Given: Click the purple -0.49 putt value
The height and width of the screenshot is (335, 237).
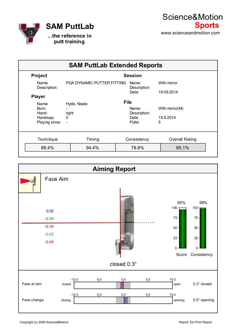Looking at the screenshot, I should tap(49, 242).
